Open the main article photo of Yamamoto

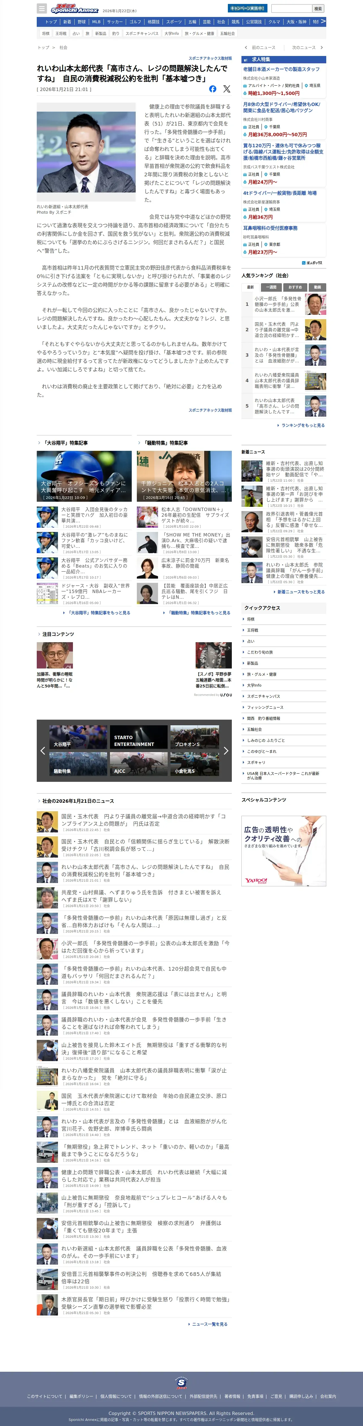tap(86, 152)
